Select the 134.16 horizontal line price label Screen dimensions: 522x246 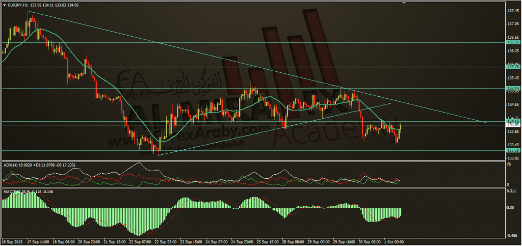[513, 122]
